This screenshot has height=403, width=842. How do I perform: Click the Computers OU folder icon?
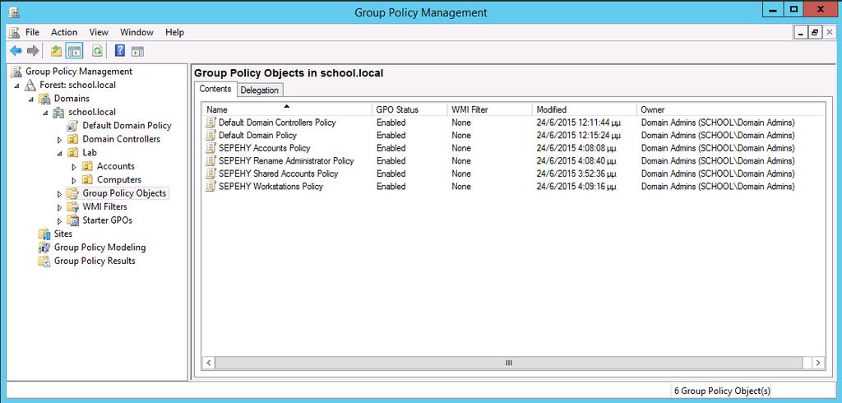tap(87, 179)
